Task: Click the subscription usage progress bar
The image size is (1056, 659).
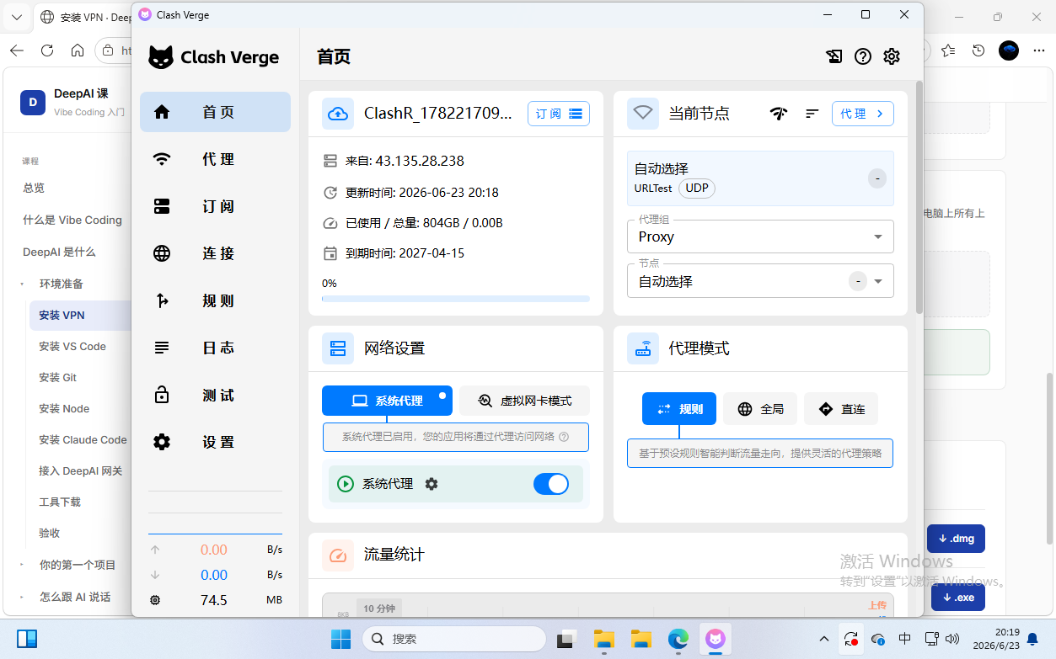Action: tap(456, 298)
